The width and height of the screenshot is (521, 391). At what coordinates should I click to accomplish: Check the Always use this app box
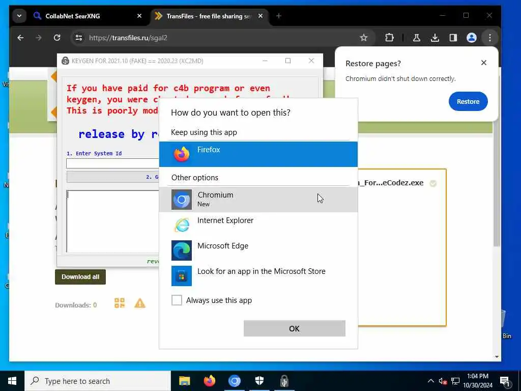(177, 300)
